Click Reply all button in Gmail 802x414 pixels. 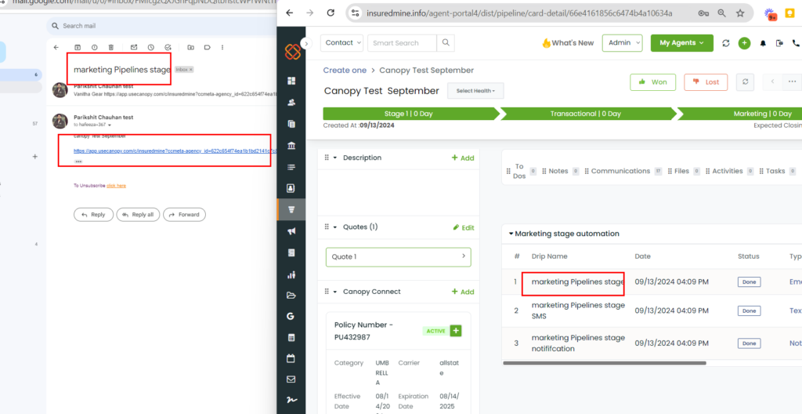tap(138, 215)
